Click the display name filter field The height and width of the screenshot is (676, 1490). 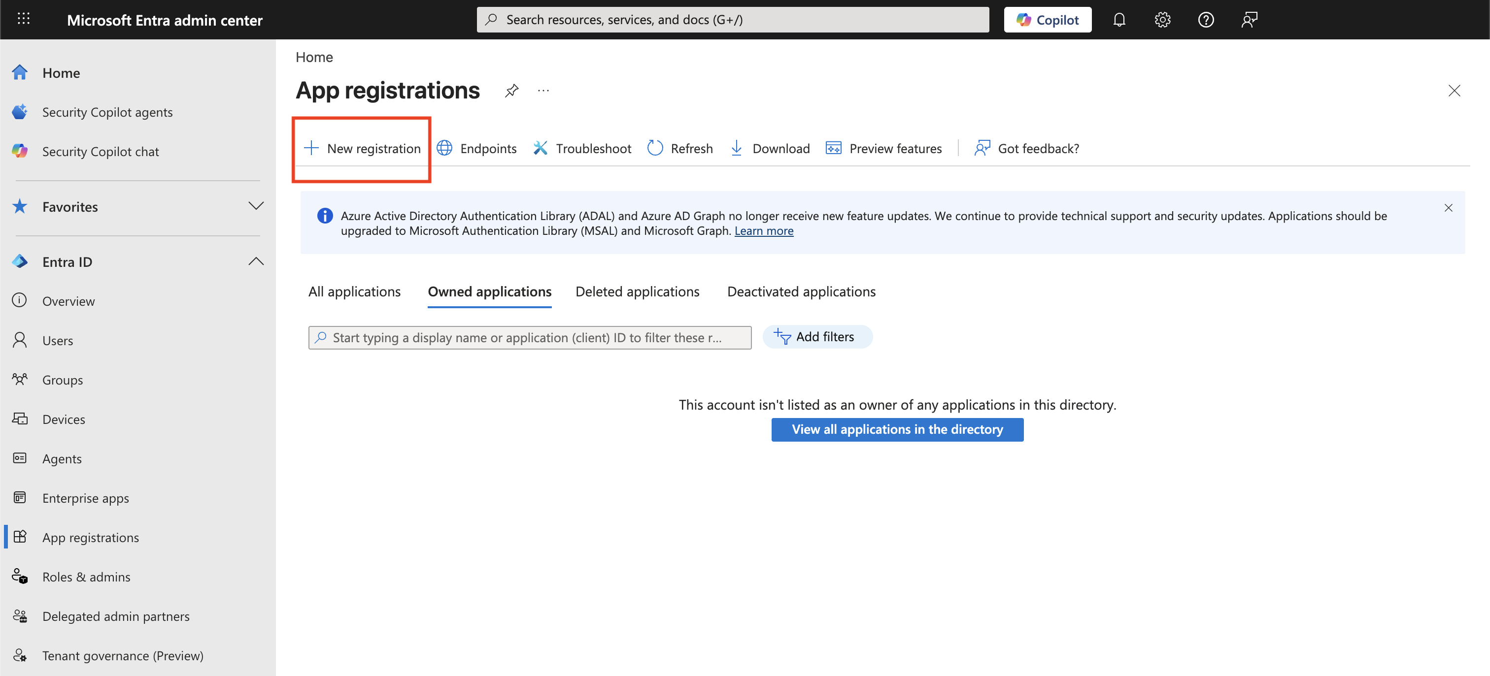pyautogui.click(x=530, y=337)
